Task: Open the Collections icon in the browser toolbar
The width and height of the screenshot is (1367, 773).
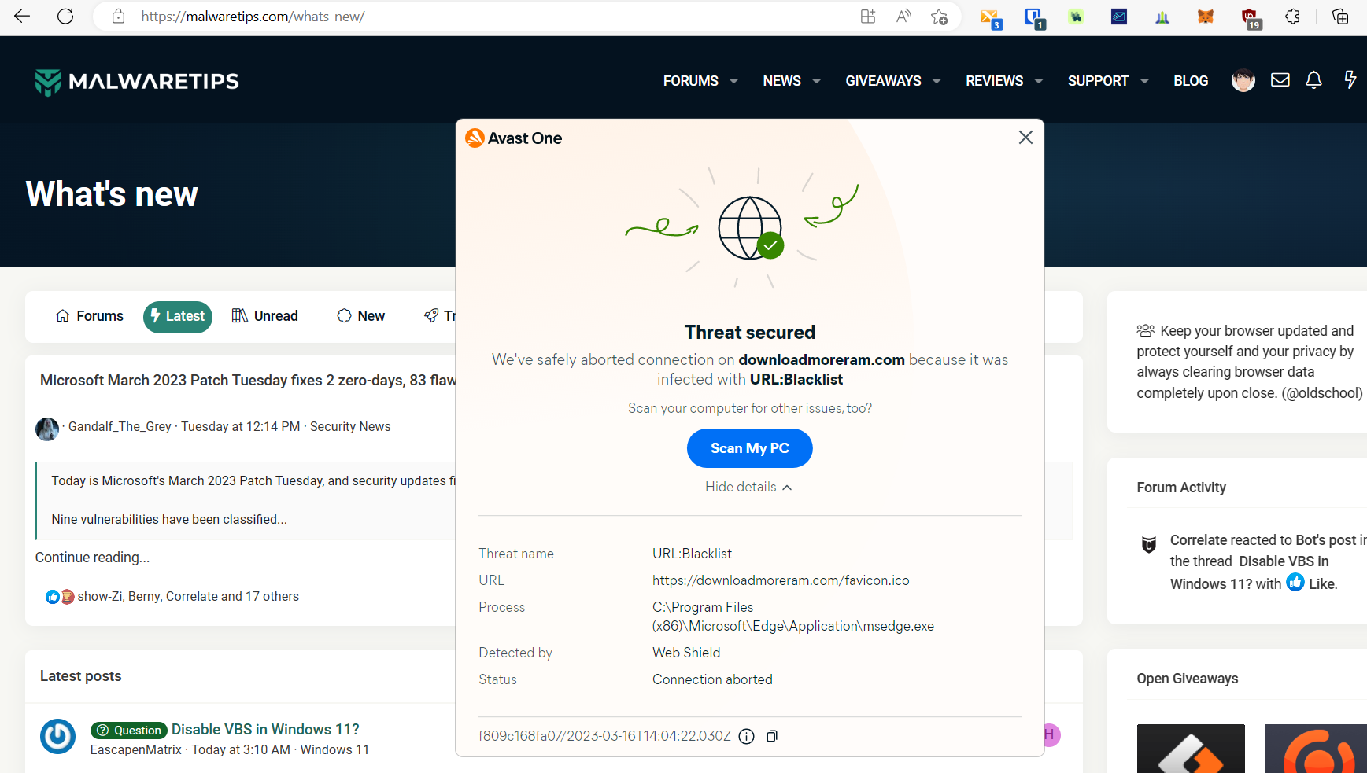Action: 1340,17
